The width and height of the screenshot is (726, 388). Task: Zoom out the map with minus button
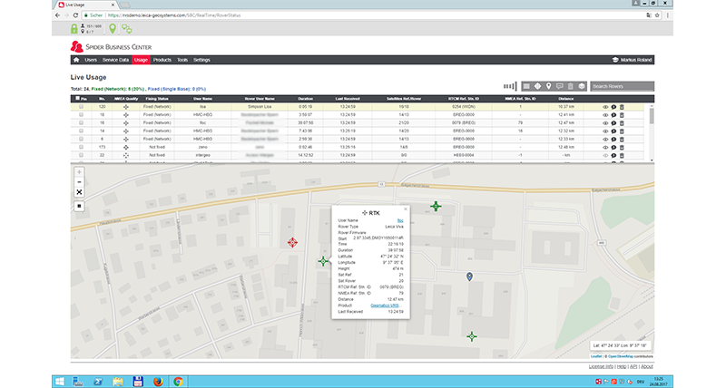(79, 182)
